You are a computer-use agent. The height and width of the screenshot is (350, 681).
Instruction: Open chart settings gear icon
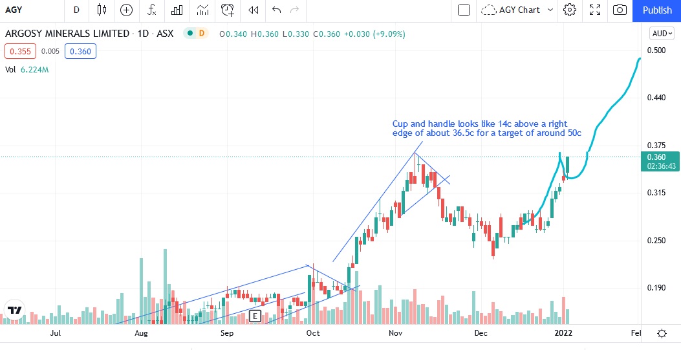coord(569,10)
